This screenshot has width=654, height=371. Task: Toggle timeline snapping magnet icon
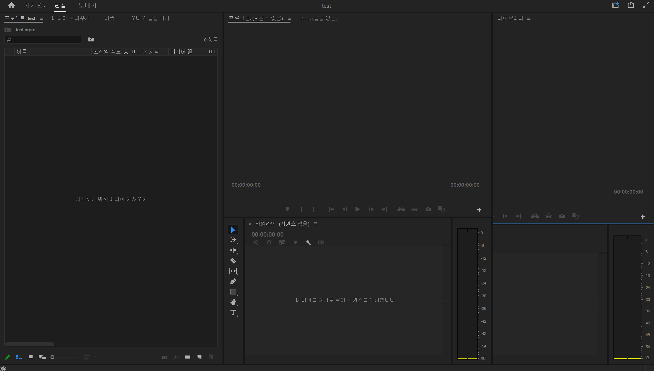pos(269,242)
